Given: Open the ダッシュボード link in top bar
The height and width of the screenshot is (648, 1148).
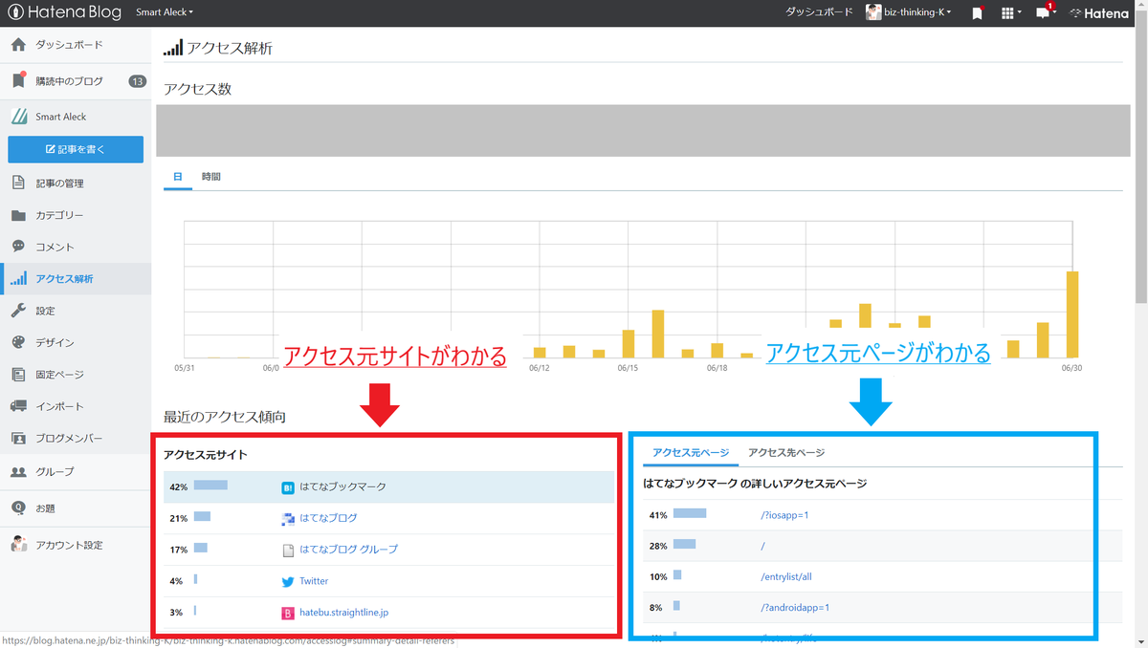Looking at the screenshot, I should (x=819, y=12).
